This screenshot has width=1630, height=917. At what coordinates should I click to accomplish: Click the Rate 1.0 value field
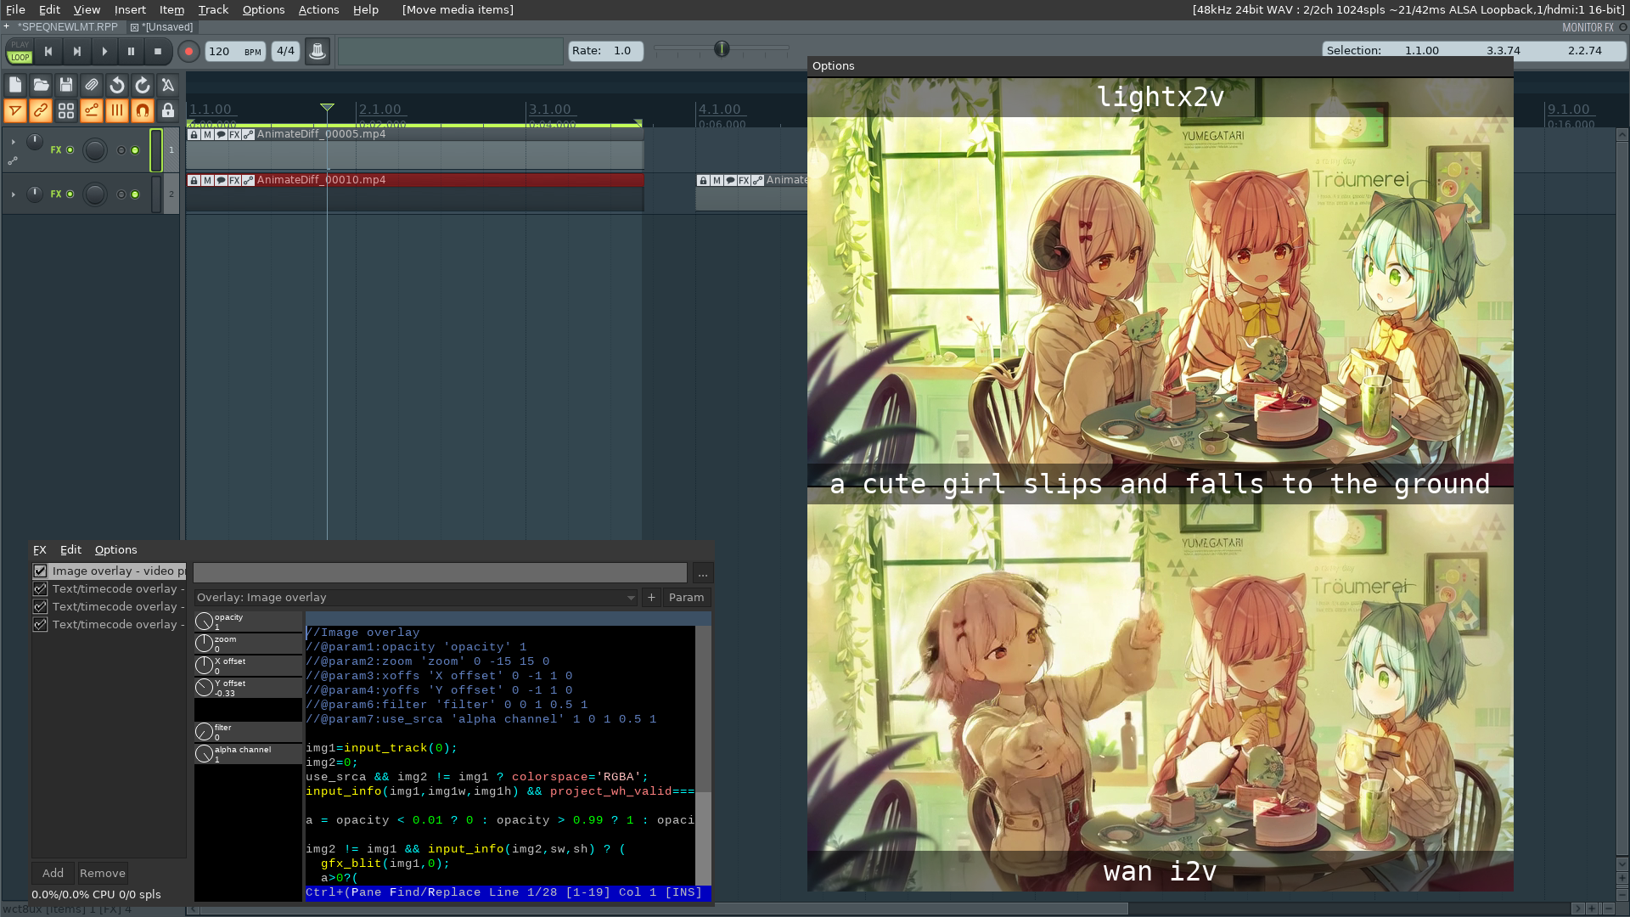(x=605, y=51)
